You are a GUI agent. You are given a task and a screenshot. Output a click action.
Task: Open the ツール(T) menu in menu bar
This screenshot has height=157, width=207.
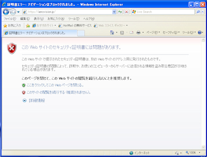click(74, 19)
